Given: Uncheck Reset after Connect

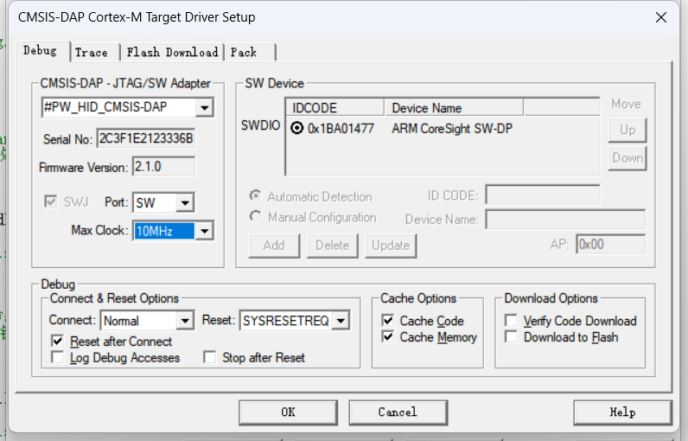Looking at the screenshot, I should 58,341.
